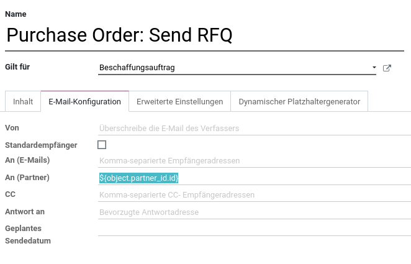Click the Von sender email field

click(x=255, y=128)
